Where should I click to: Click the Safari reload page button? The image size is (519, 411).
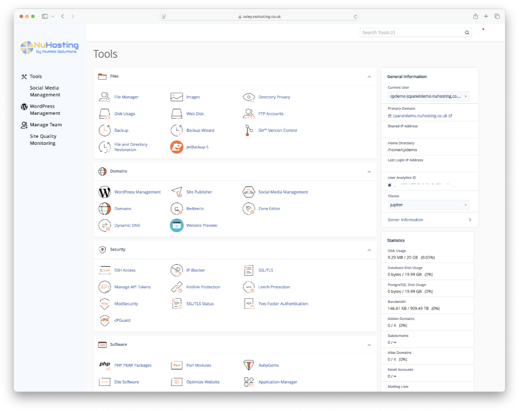(355, 17)
